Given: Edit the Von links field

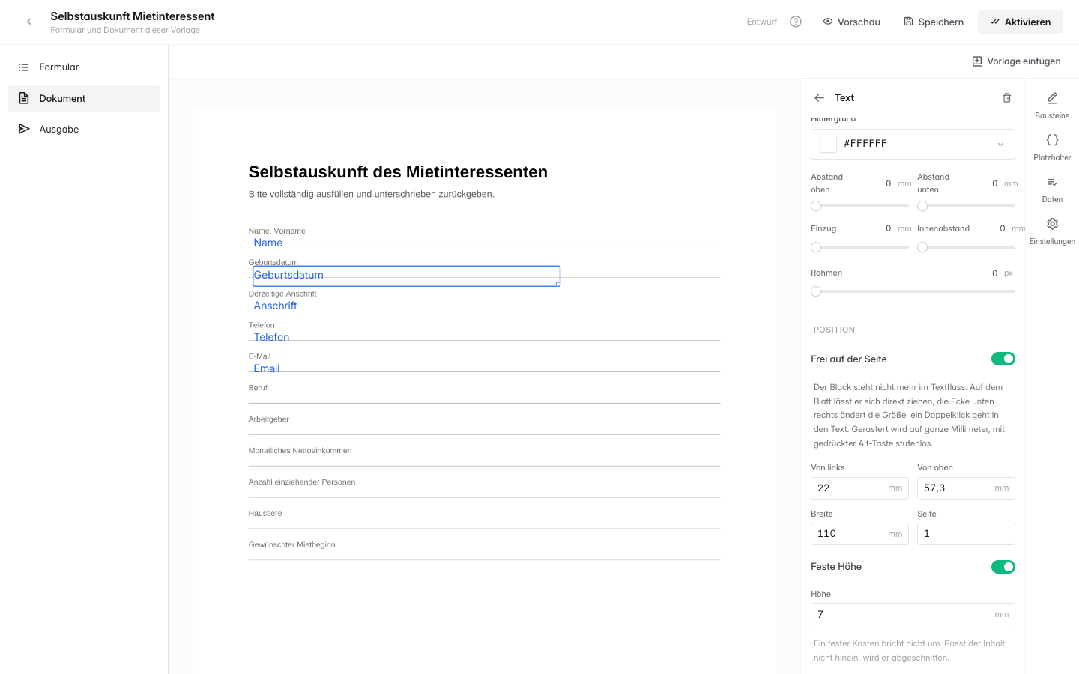Looking at the screenshot, I should [859, 488].
